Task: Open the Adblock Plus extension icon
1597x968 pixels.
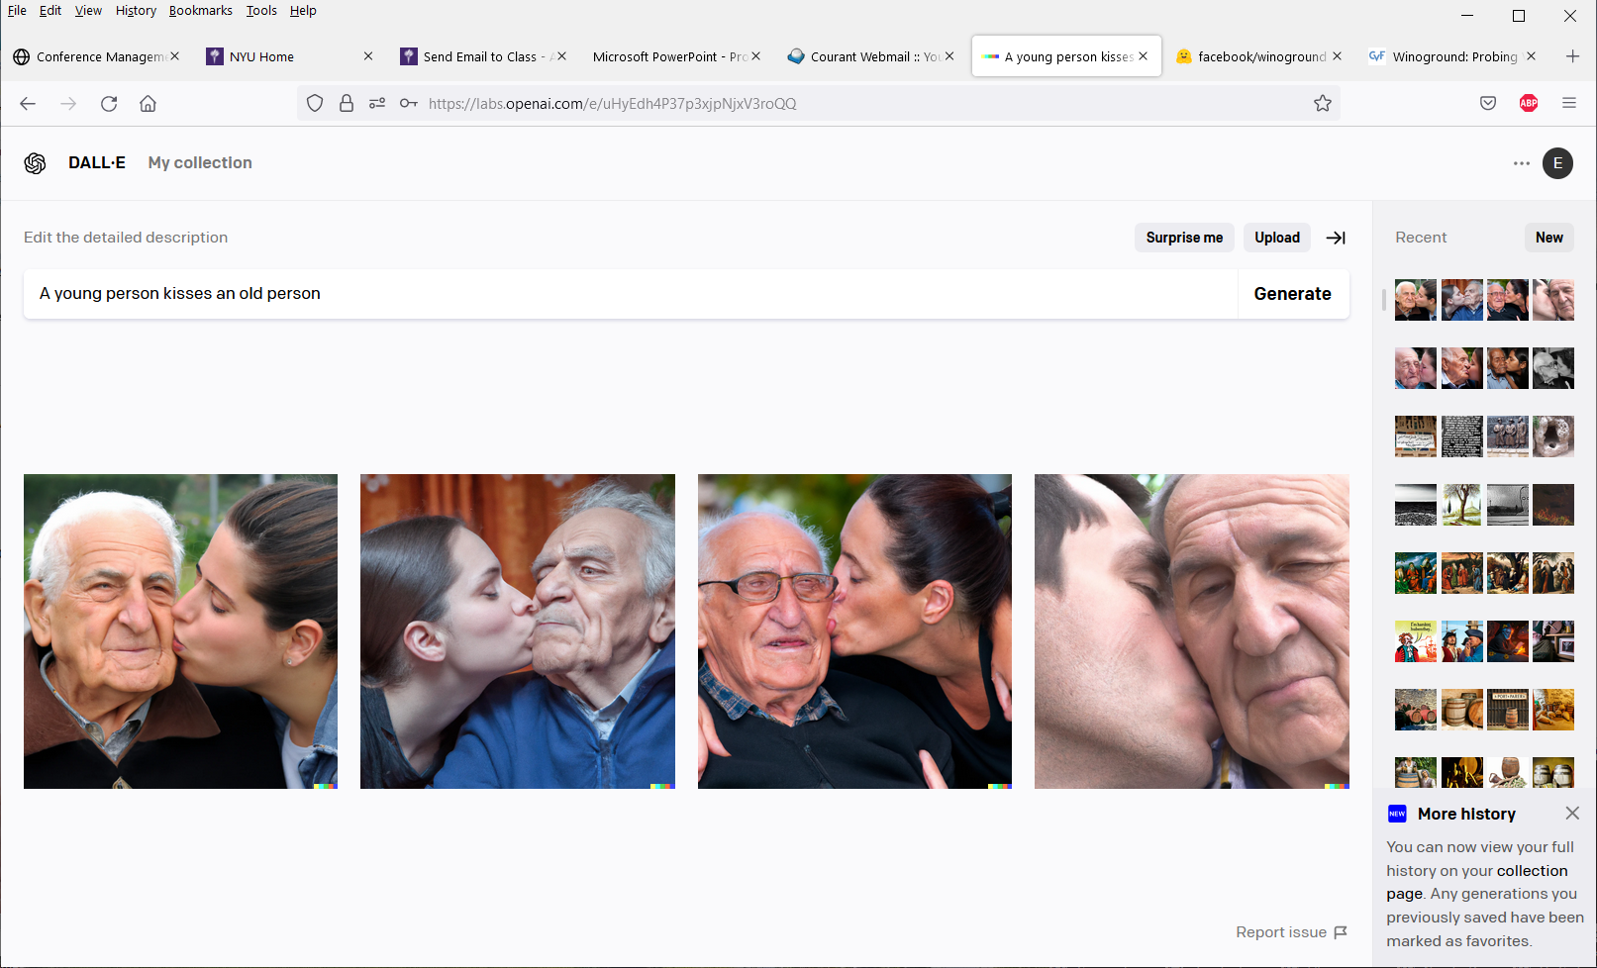Action: [1528, 104]
